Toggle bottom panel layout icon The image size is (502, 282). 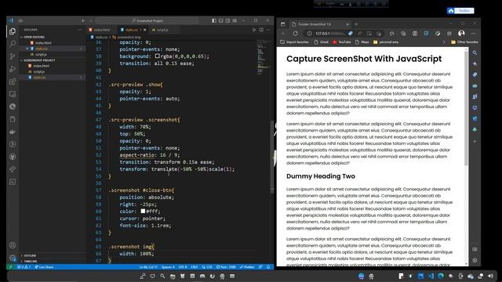pyautogui.click(x=221, y=21)
